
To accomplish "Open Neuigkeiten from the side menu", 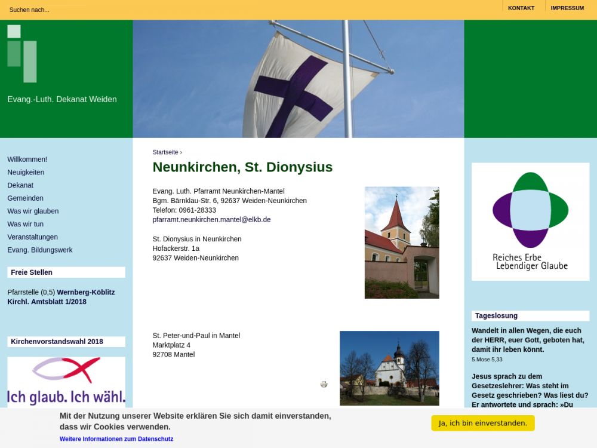I will point(26,173).
